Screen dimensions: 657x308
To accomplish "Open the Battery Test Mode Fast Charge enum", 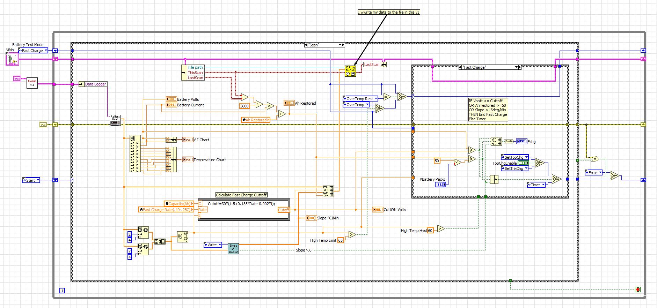I will [x=33, y=51].
